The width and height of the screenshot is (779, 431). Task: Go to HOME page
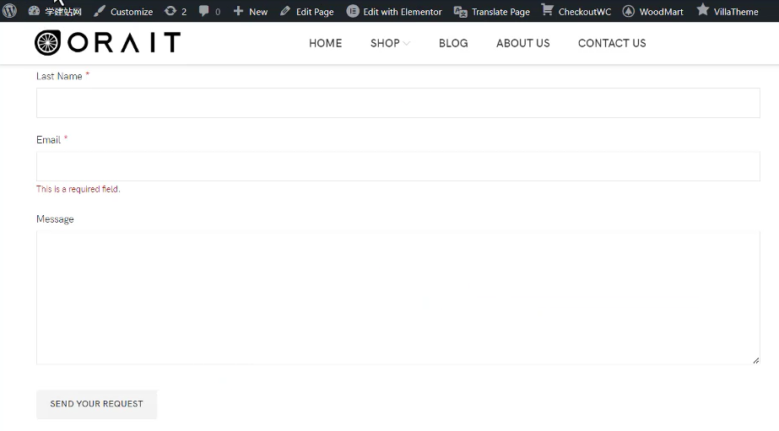(x=326, y=43)
